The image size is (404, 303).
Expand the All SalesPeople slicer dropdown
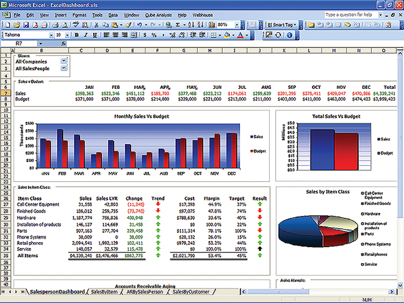[x=64, y=68]
